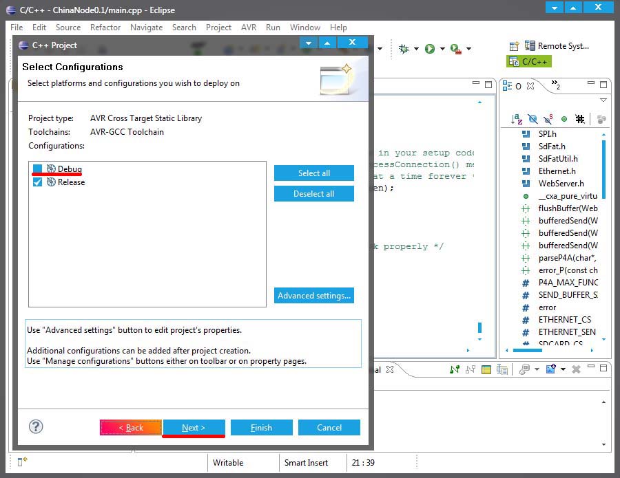
Task: Expand the External Tools dropdown arrow
Action: tap(468, 49)
